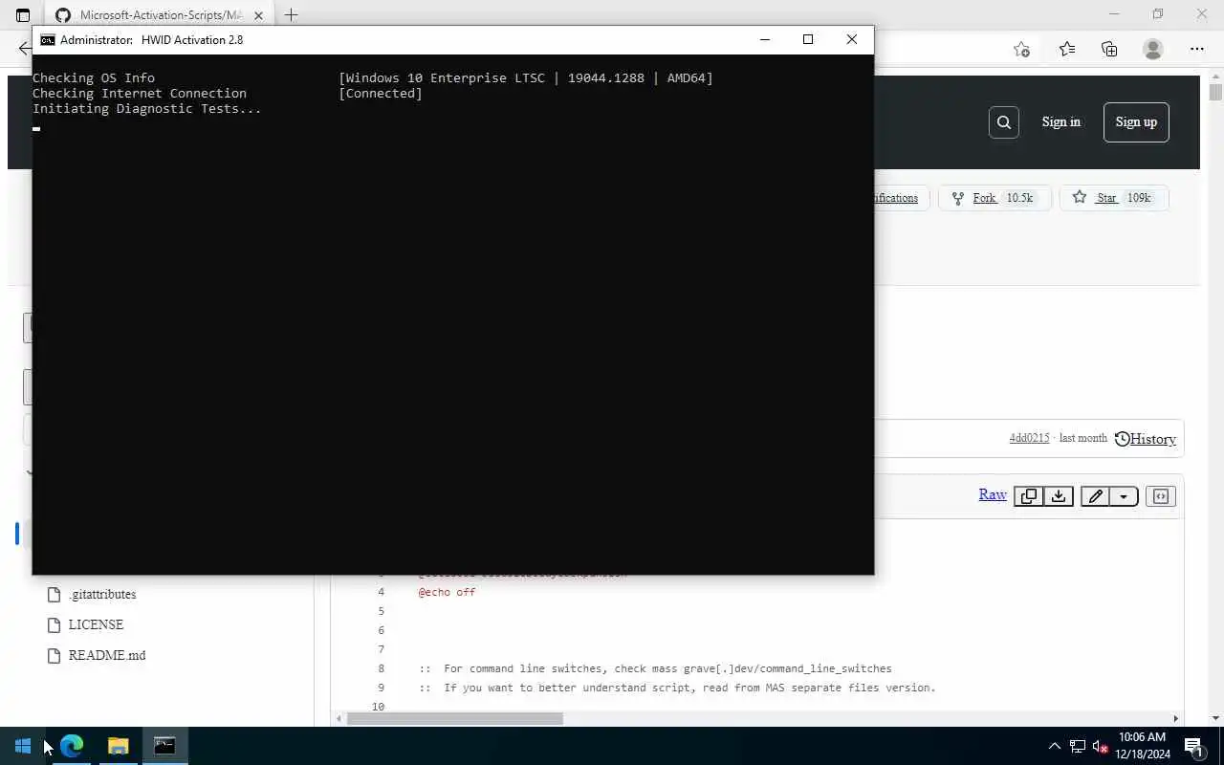Viewport: 1224px width, 765px height.
Task: Open file History link
Action: click(x=1146, y=439)
